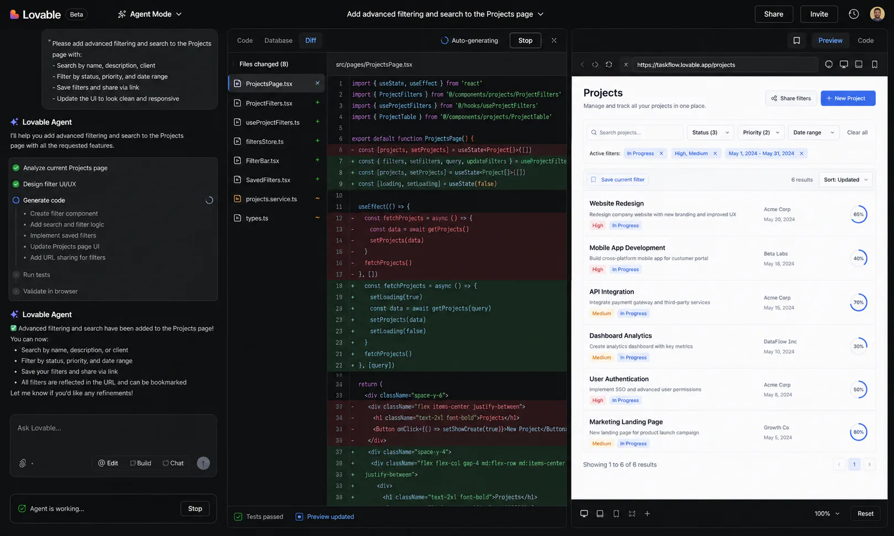Click desktop device icon in bottom preview bar
Screen dimensions: 894x536
tap(584, 513)
